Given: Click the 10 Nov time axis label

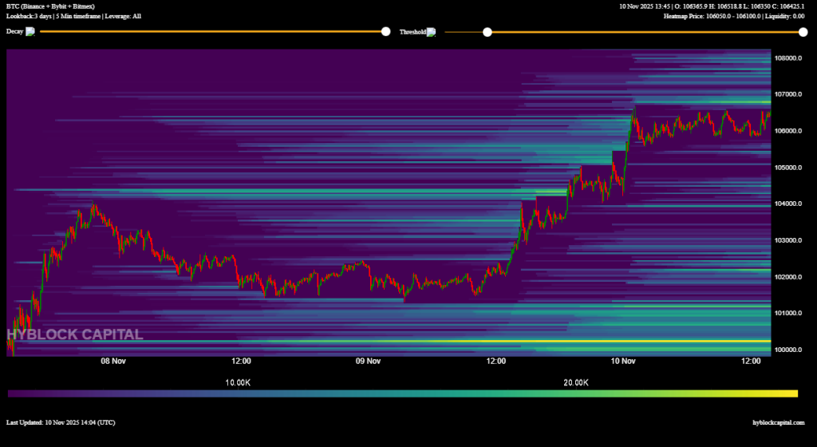Looking at the screenshot, I should (623, 361).
